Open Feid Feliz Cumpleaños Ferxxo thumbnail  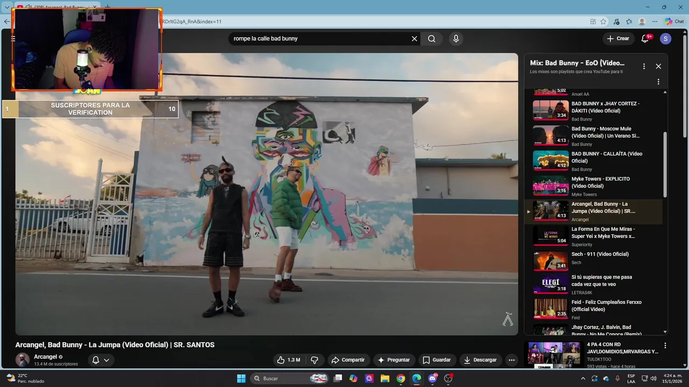point(551,309)
